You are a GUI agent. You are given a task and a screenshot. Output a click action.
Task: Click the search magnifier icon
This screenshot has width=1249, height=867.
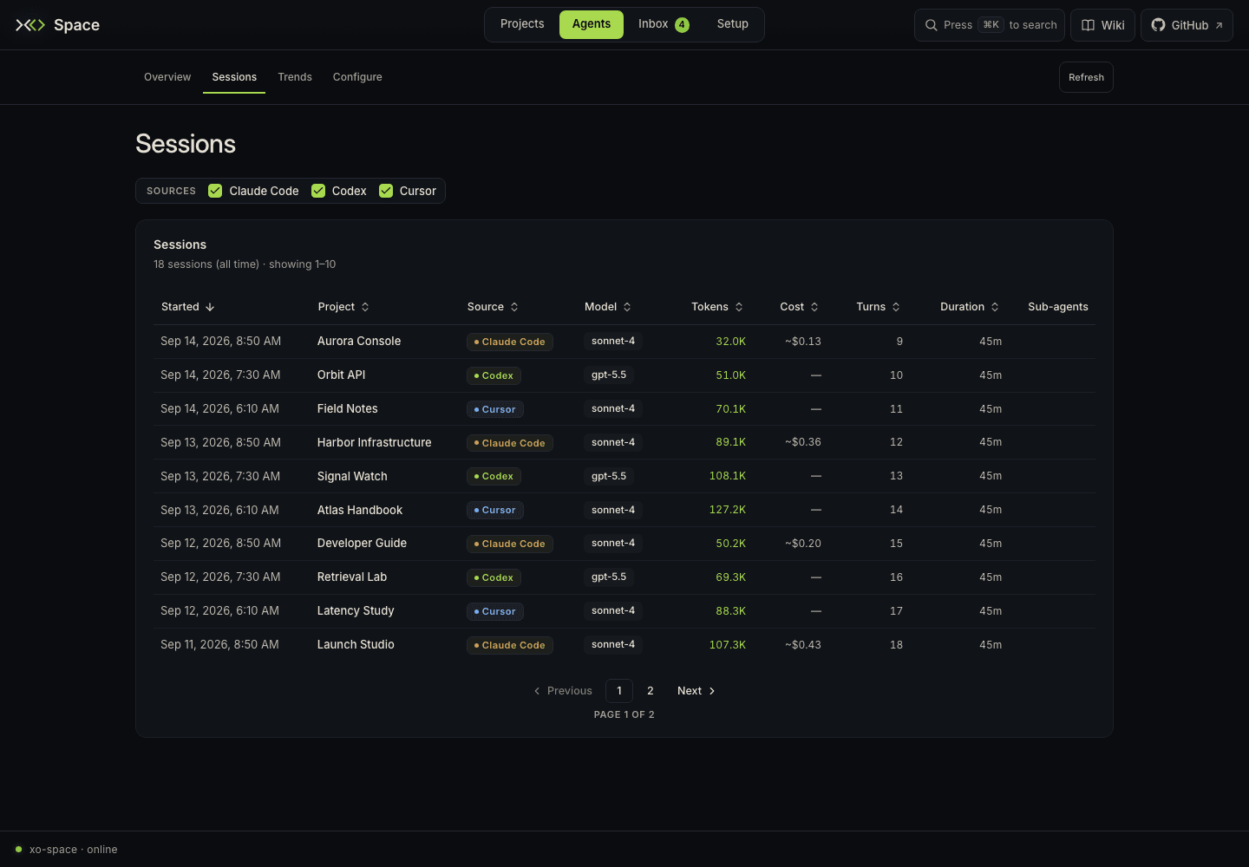(x=931, y=25)
